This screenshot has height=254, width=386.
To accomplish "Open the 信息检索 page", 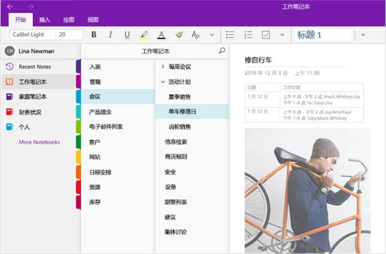I will point(192,142).
